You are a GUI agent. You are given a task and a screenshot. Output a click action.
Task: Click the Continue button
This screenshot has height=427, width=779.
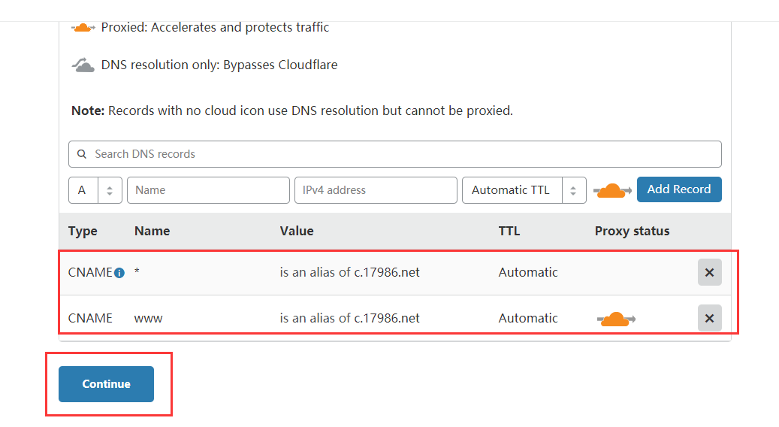pyautogui.click(x=106, y=383)
